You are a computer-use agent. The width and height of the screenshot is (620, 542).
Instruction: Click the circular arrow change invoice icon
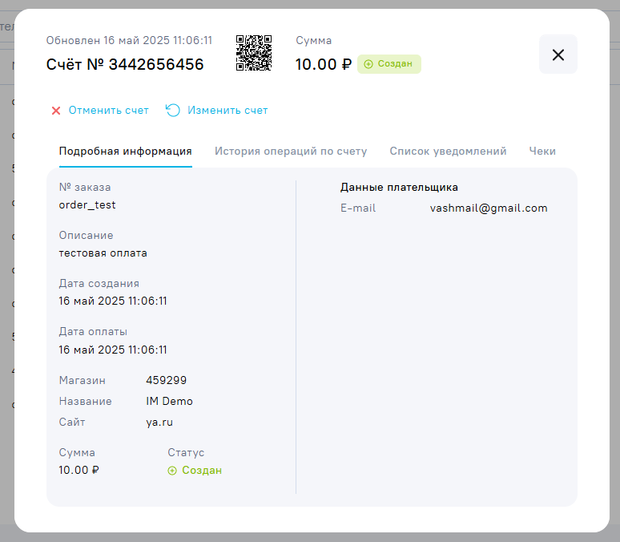[x=173, y=110]
